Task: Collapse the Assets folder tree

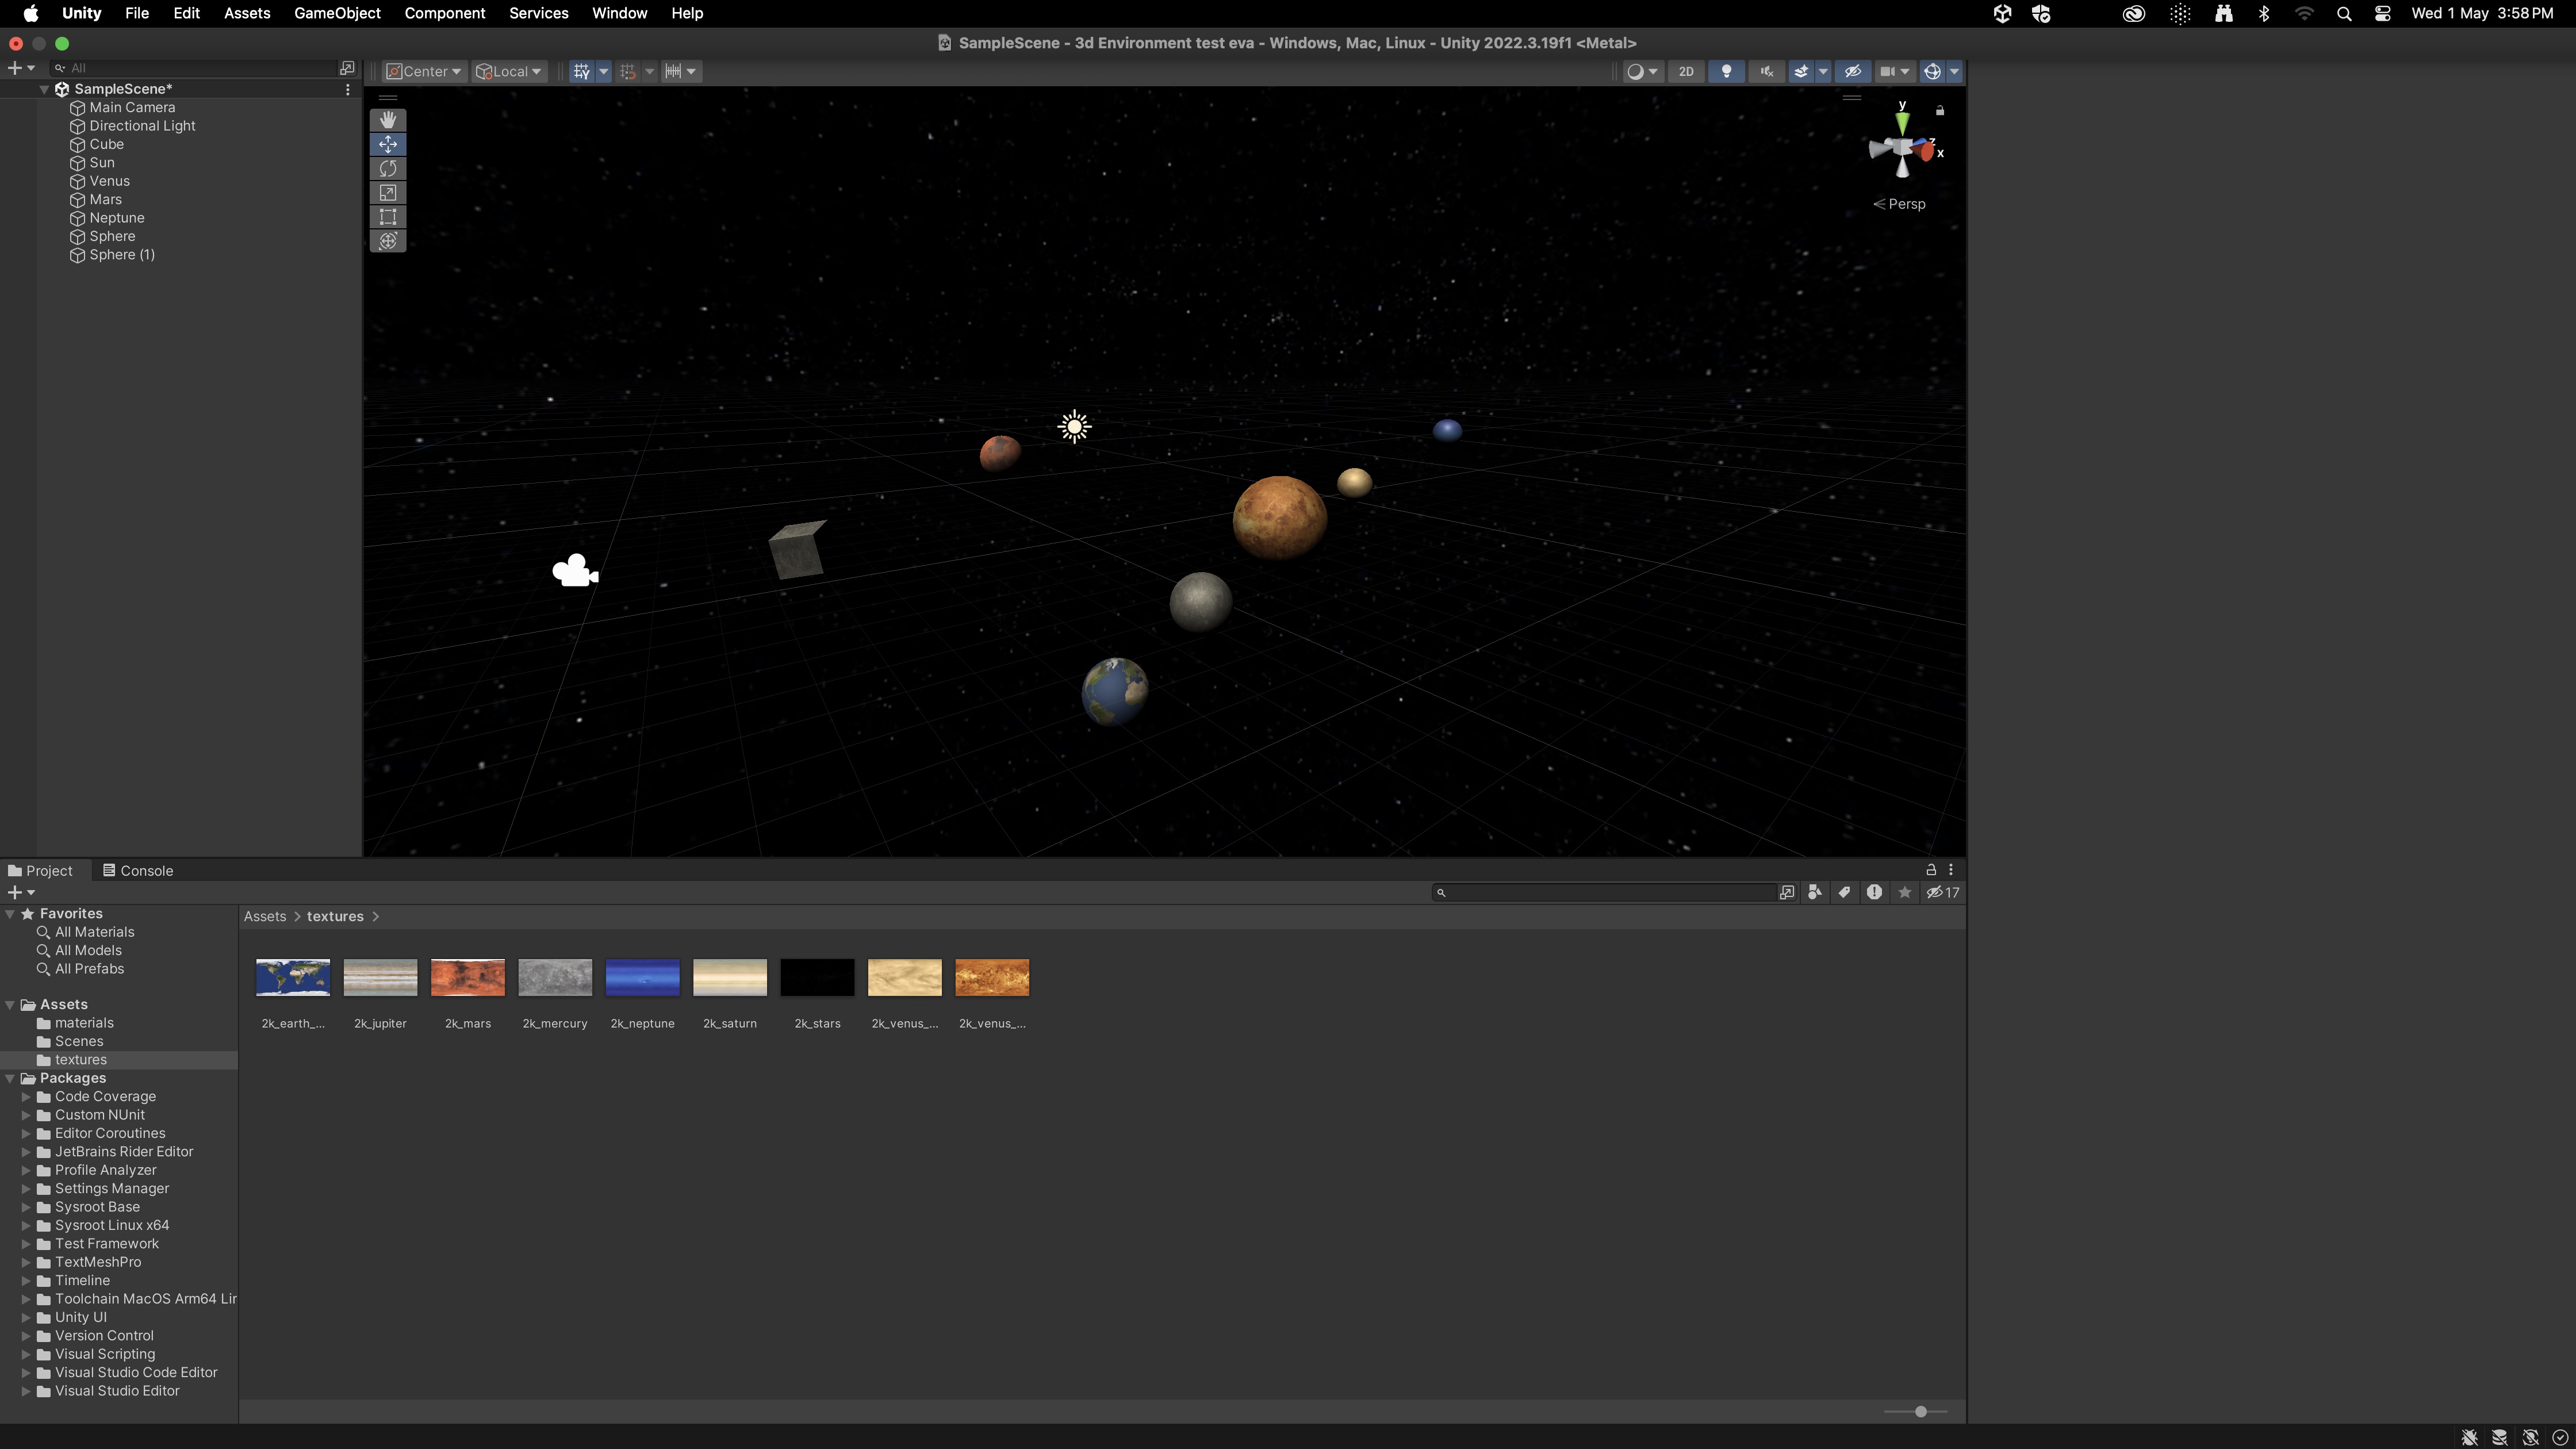Action: 10,1005
